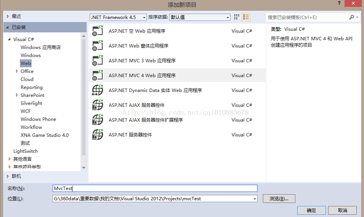This screenshot has height=217, width=364.
Task: Select ASP.NET 服务器控件 row text
Action: pos(130,135)
